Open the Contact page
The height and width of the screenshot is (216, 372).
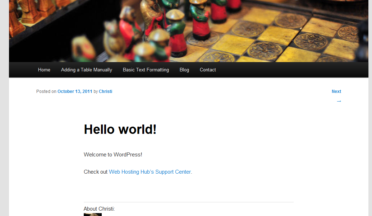(208, 70)
